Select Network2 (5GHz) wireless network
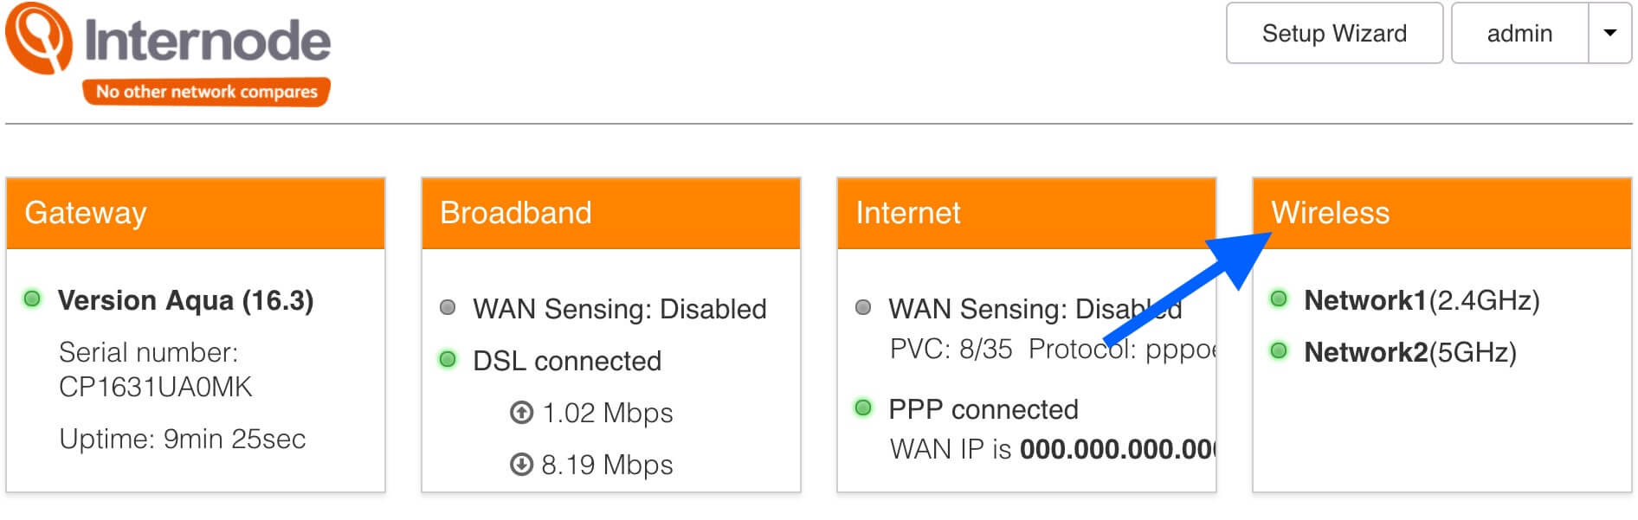 coord(1410,352)
